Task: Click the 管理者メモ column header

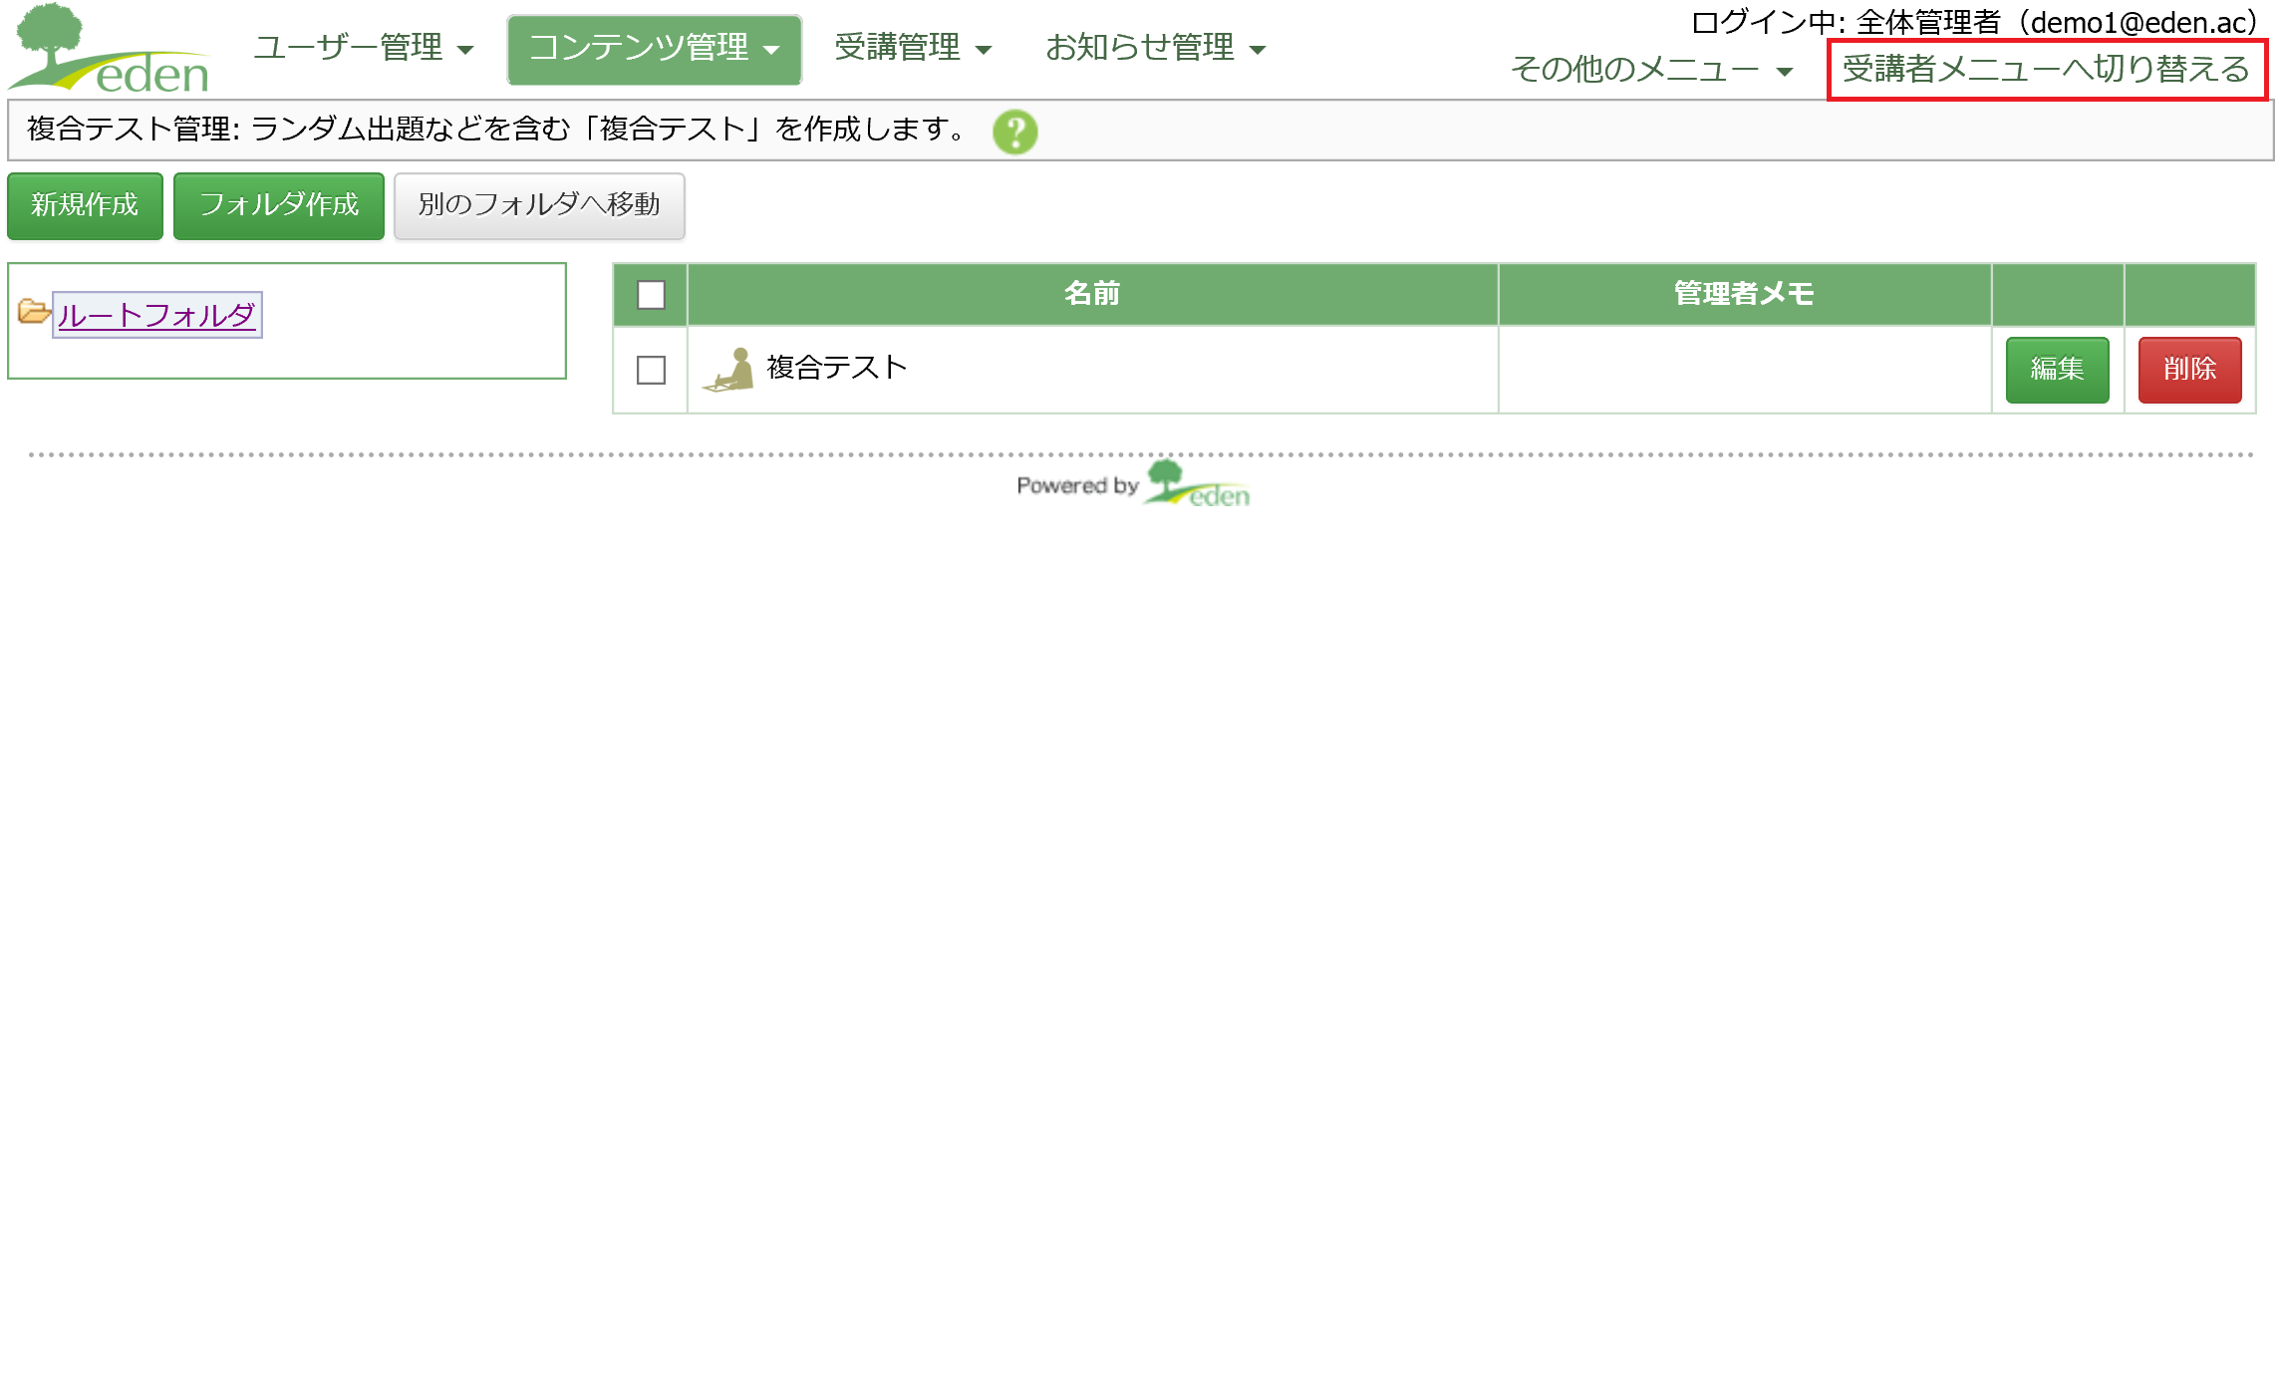Action: [x=1744, y=294]
